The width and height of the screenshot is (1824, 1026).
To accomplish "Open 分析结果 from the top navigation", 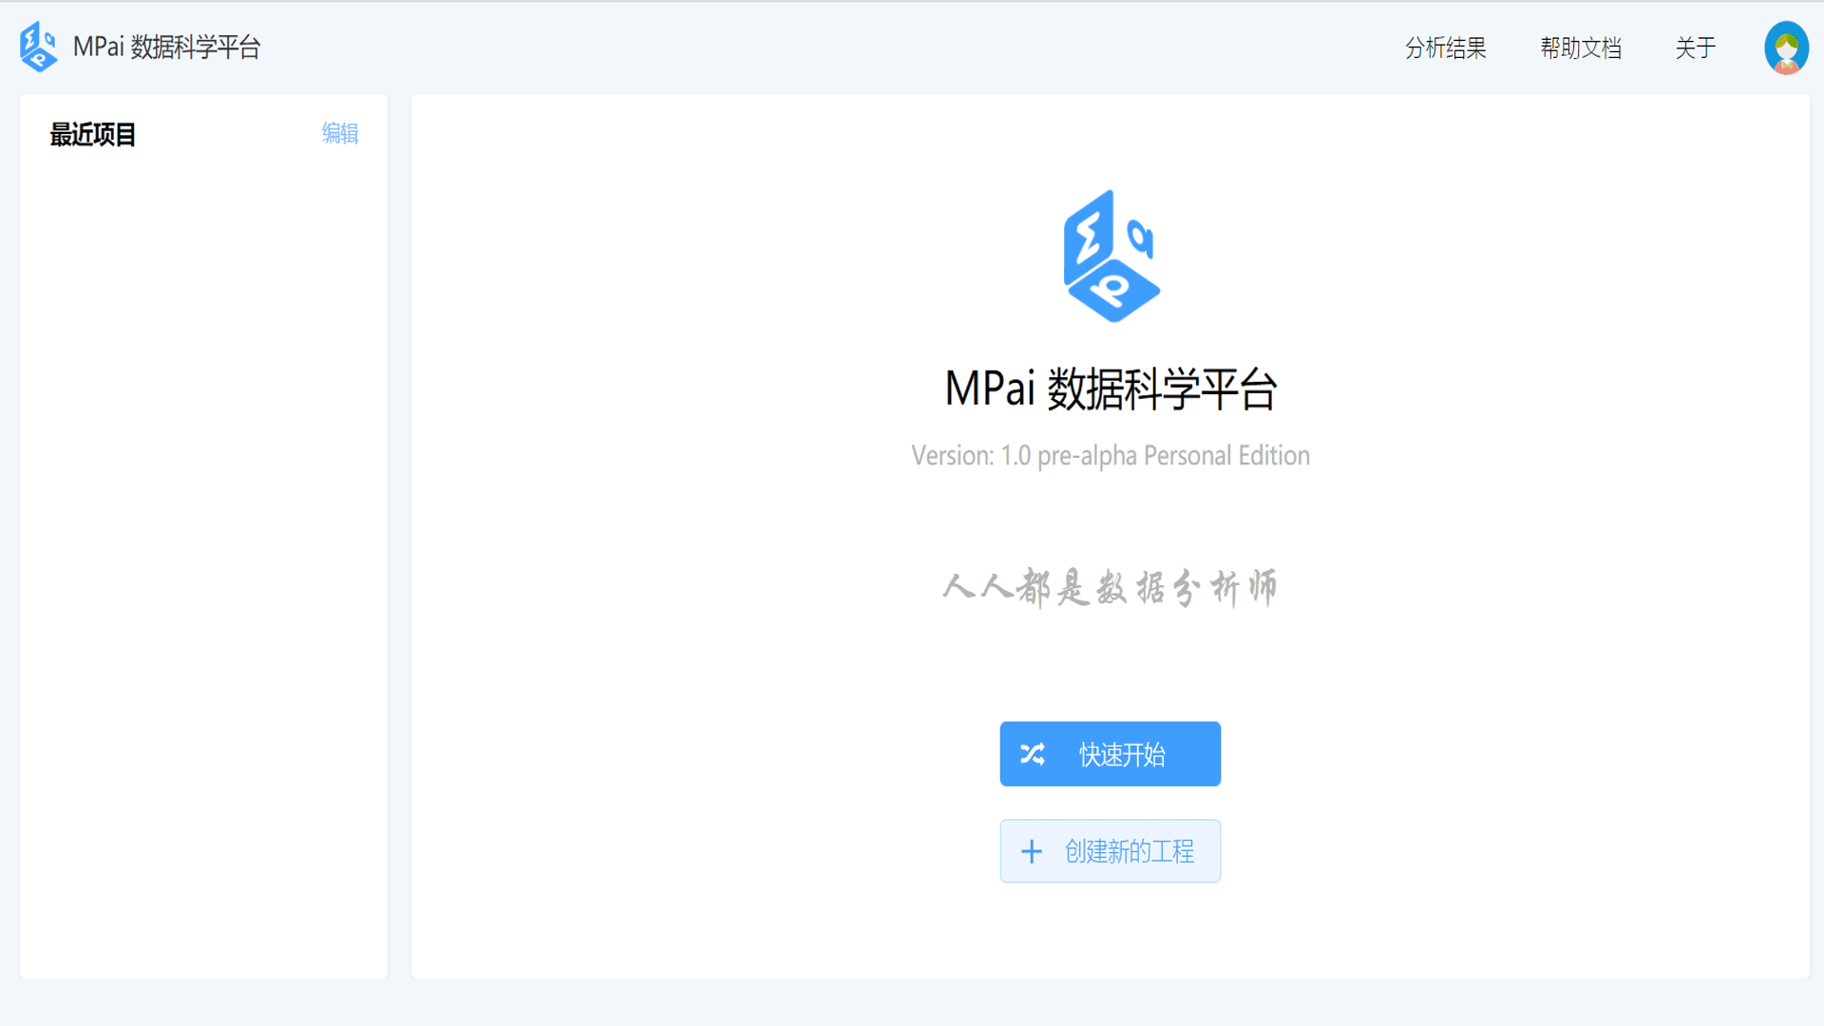I will tap(1445, 47).
